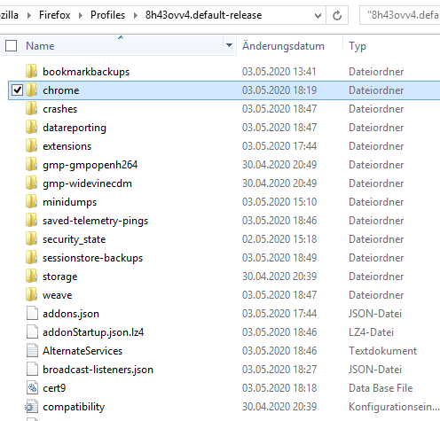Viewport: 440px width, 421px height.
Task: Navigate to Profiles in the breadcrumb
Action: coord(107,15)
